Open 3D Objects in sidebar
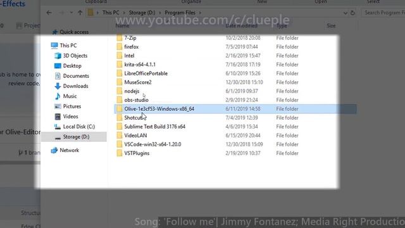405x228 pixels. coord(75,56)
